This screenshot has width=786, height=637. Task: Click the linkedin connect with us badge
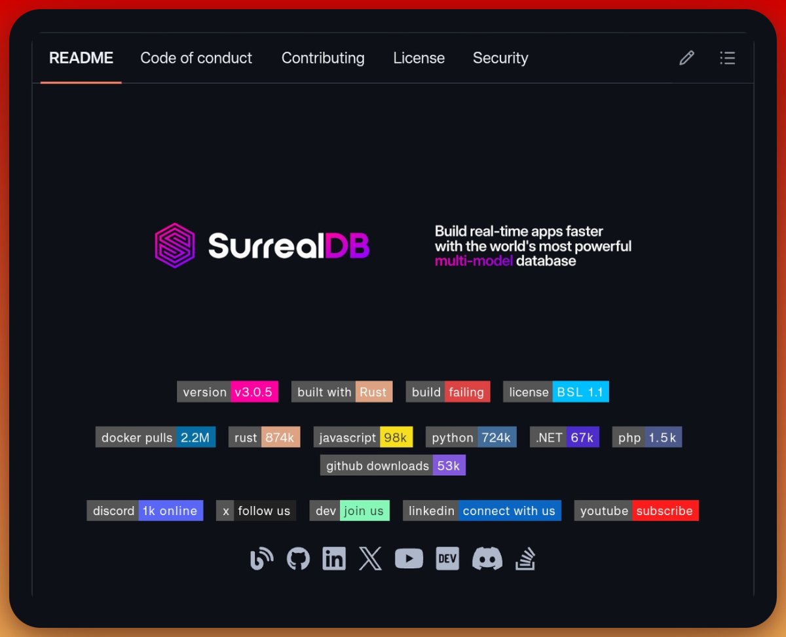(x=482, y=511)
